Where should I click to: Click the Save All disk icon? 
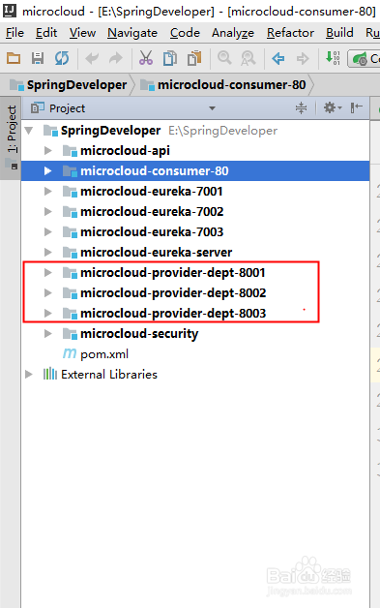[x=38, y=58]
